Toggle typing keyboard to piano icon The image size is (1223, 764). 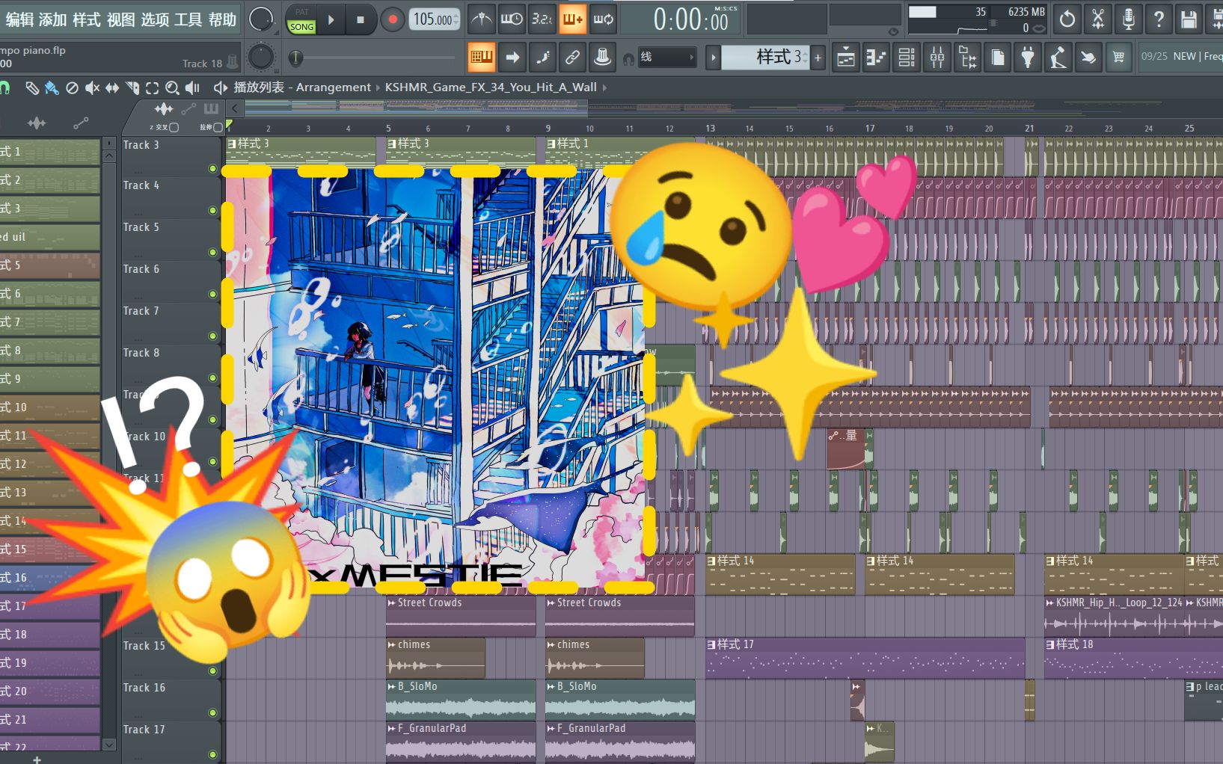pos(482,57)
